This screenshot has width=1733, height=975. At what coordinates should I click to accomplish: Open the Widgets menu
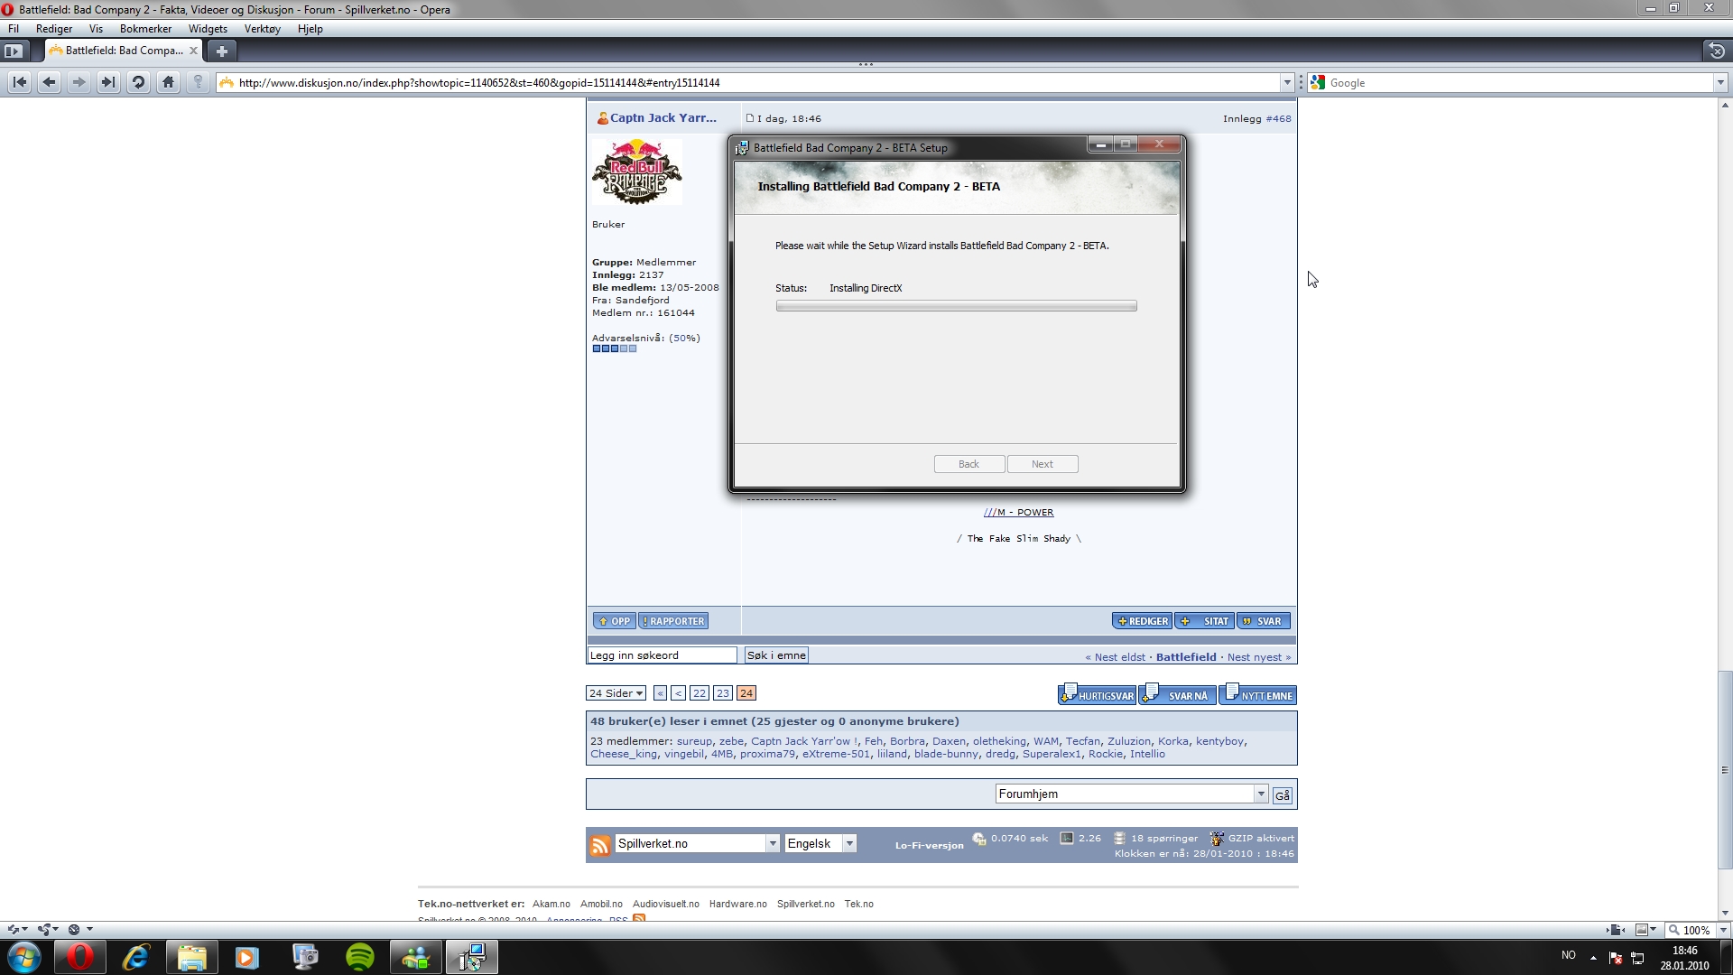pyautogui.click(x=208, y=29)
